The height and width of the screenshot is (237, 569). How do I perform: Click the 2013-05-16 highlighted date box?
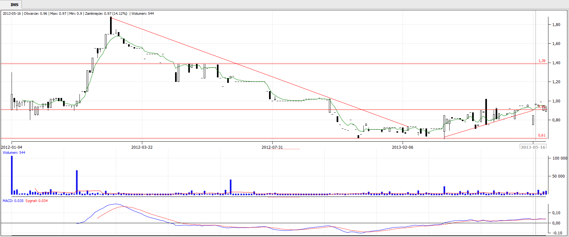[533, 147]
